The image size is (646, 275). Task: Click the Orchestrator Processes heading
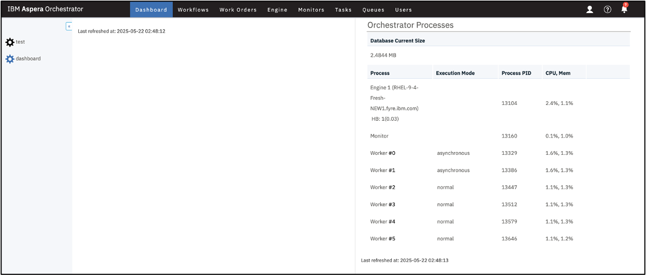coord(410,25)
